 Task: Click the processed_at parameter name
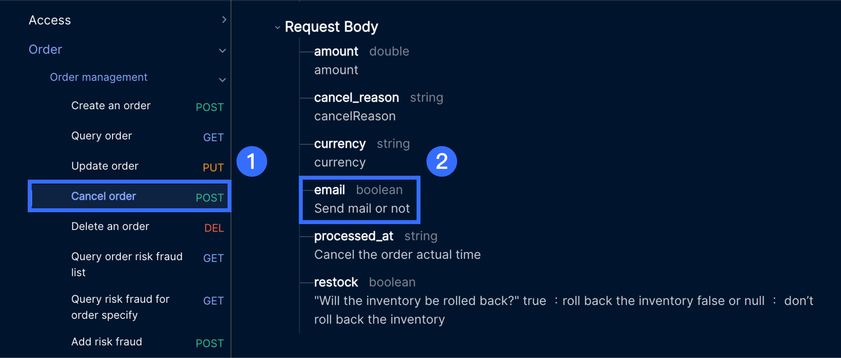coord(354,236)
